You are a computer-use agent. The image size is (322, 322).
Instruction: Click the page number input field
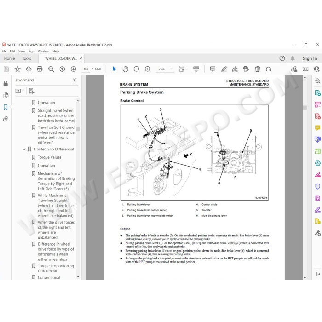[86, 69]
